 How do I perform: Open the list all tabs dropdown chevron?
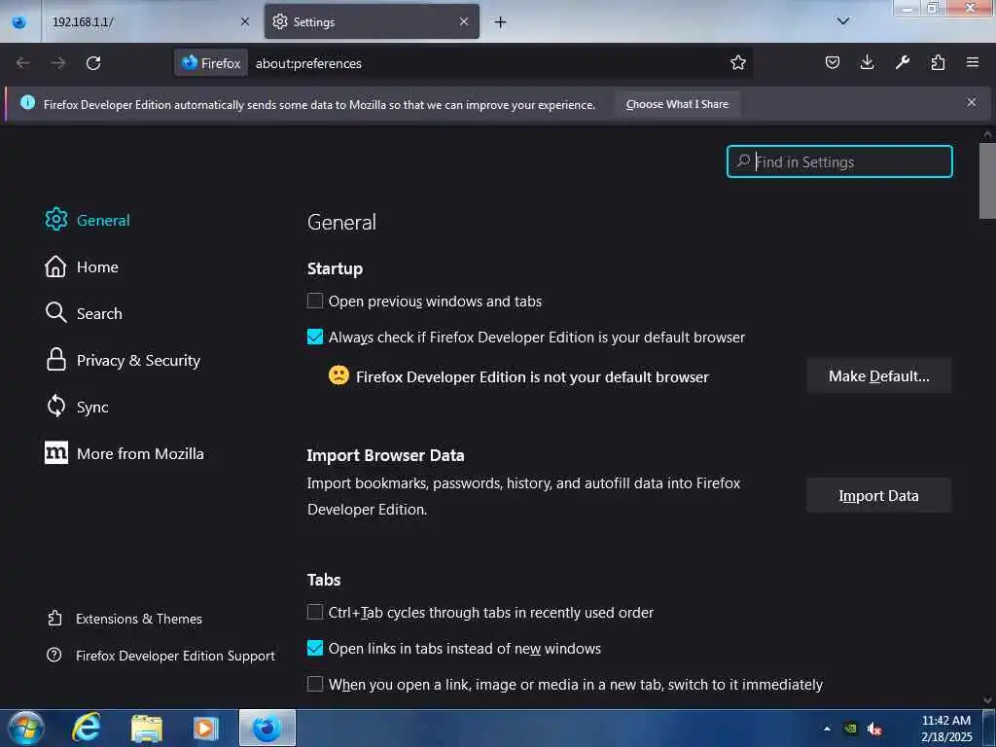843,21
